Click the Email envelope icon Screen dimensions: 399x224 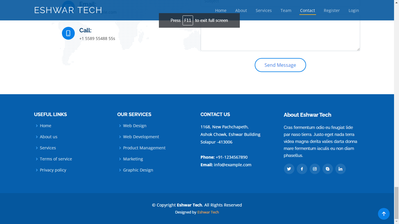[x=68, y=6]
